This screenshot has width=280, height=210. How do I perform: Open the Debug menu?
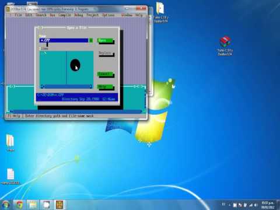[79, 15]
